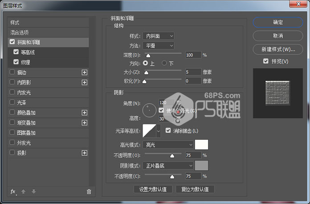Open the 方法 dropdown showing 平滑

point(159,46)
